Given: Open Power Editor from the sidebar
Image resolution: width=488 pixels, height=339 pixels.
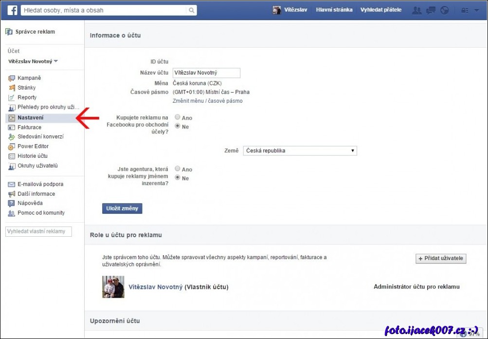Looking at the screenshot, I should (33, 146).
